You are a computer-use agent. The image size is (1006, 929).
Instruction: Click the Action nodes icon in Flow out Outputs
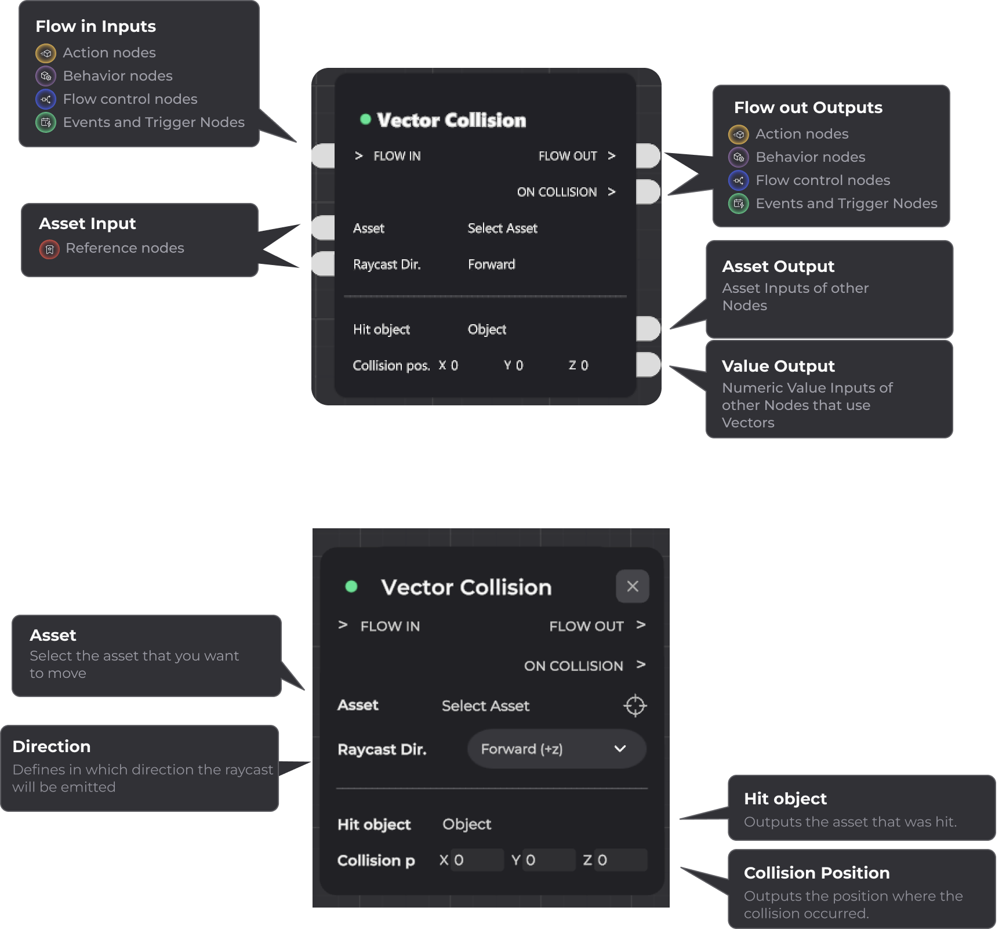click(738, 135)
